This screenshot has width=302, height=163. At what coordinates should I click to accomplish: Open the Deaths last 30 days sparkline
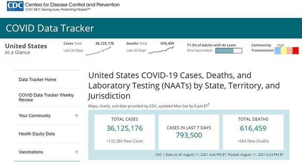[x=161, y=50]
